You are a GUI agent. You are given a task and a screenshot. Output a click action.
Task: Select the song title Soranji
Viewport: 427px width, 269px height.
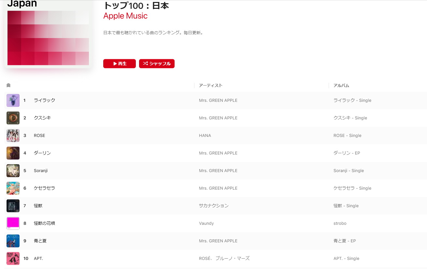(41, 171)
